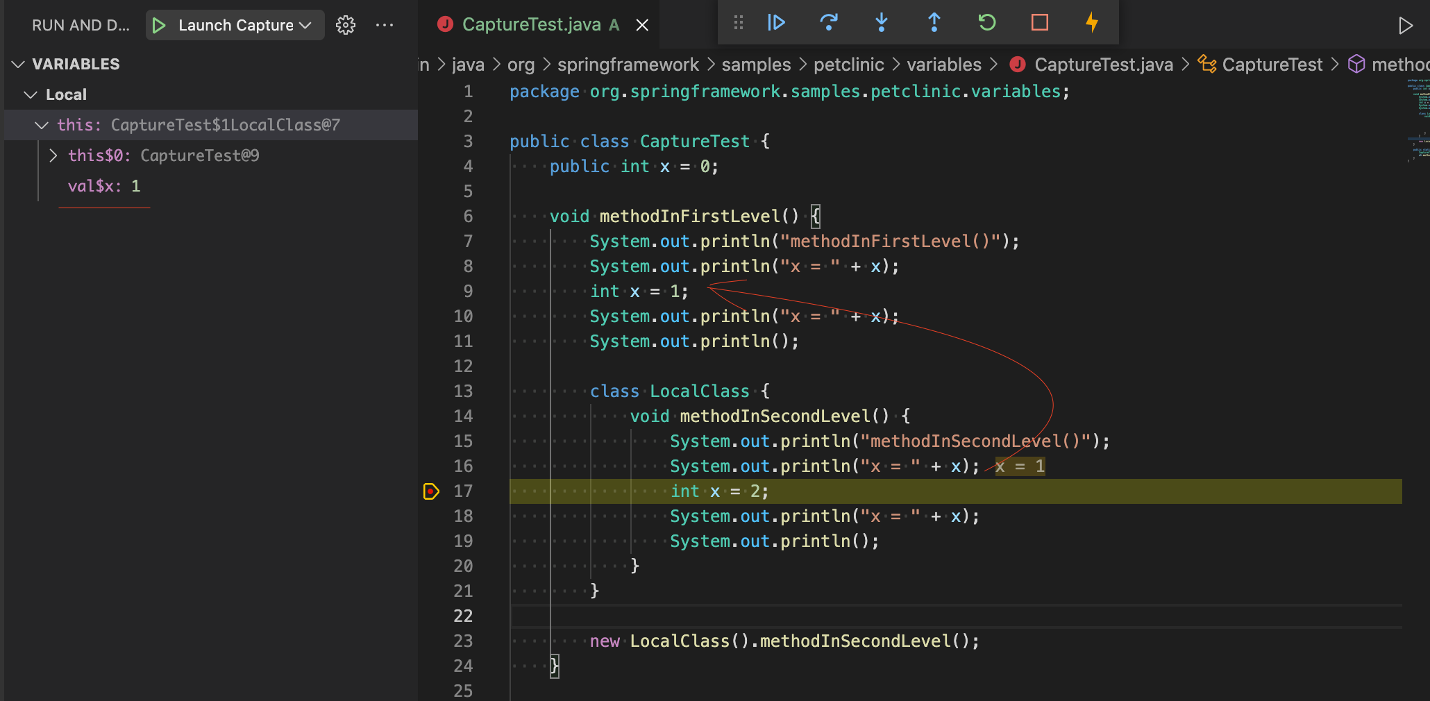Click samples breadcrumb segment
This screenshot has height=701, width=1430.
pos(756,65)
